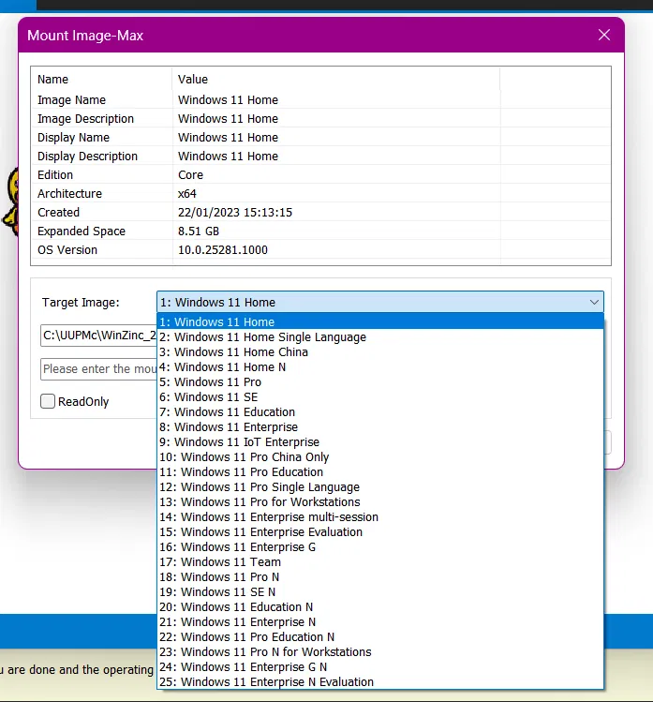653x702 pixels.
Task: Select Windows 11 Home Single Language
Action: point(380,336)
